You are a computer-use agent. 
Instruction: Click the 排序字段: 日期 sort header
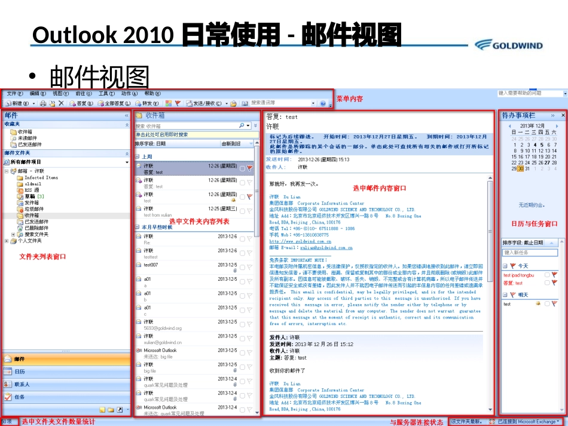point(177,143)
